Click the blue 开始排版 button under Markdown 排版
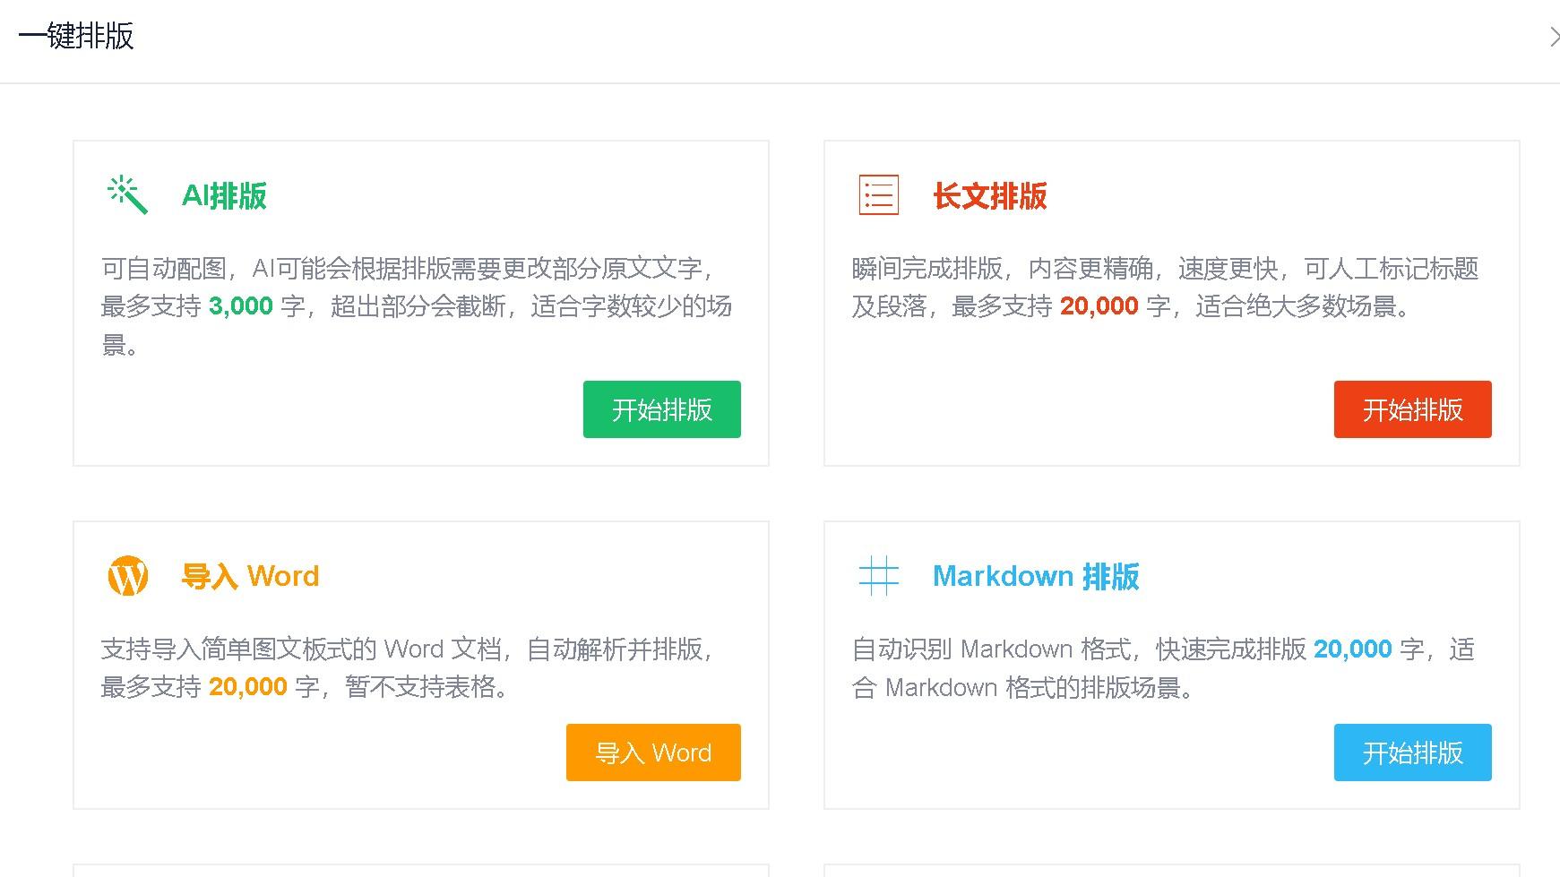The width and height of the screenshot is (1560, 877). coord(1412,752)
